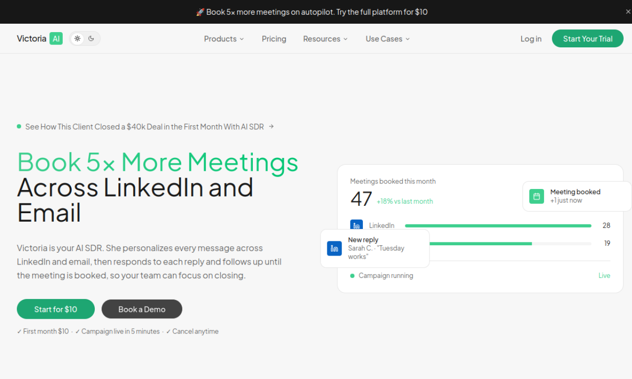
Task: Click the "Campaign live in 5 minutes" note
Action: [x=118, y=332]
